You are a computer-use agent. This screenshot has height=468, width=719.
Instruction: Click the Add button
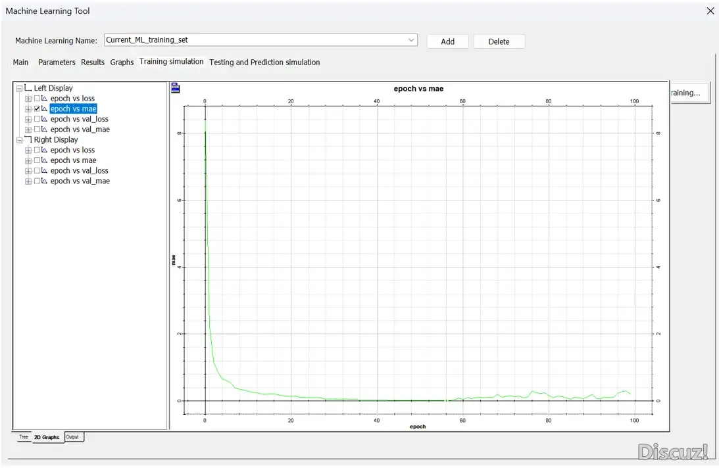click(447, 41)
